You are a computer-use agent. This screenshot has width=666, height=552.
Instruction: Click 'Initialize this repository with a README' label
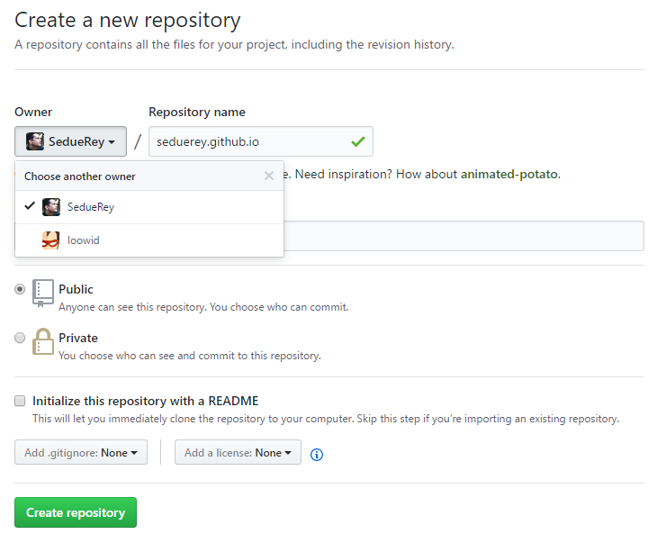(x=145, y=401)
